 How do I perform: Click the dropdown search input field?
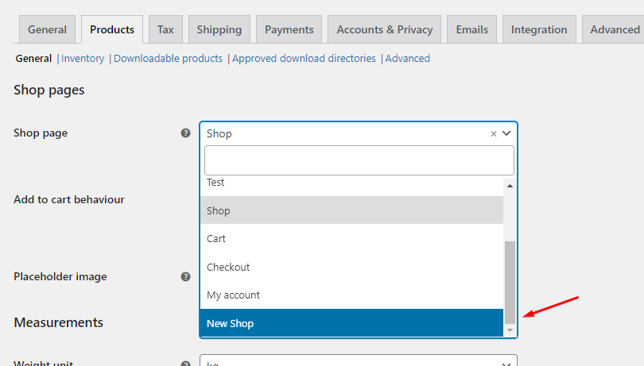[359, 160]
